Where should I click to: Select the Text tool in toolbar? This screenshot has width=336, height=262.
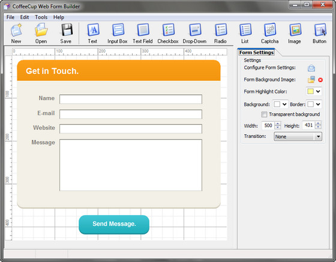click(92, 34)
